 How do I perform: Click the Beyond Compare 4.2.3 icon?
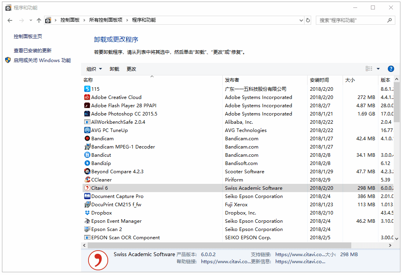(87, 171)
